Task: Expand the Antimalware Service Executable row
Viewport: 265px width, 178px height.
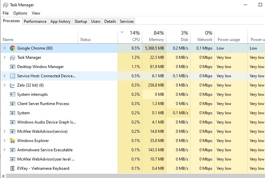Action: [x=5, y=150]
